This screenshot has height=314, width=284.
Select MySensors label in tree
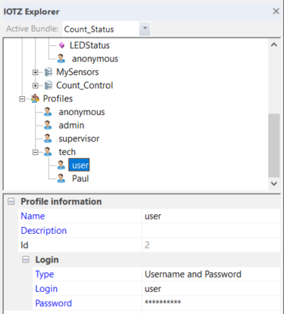pos(77,72)
